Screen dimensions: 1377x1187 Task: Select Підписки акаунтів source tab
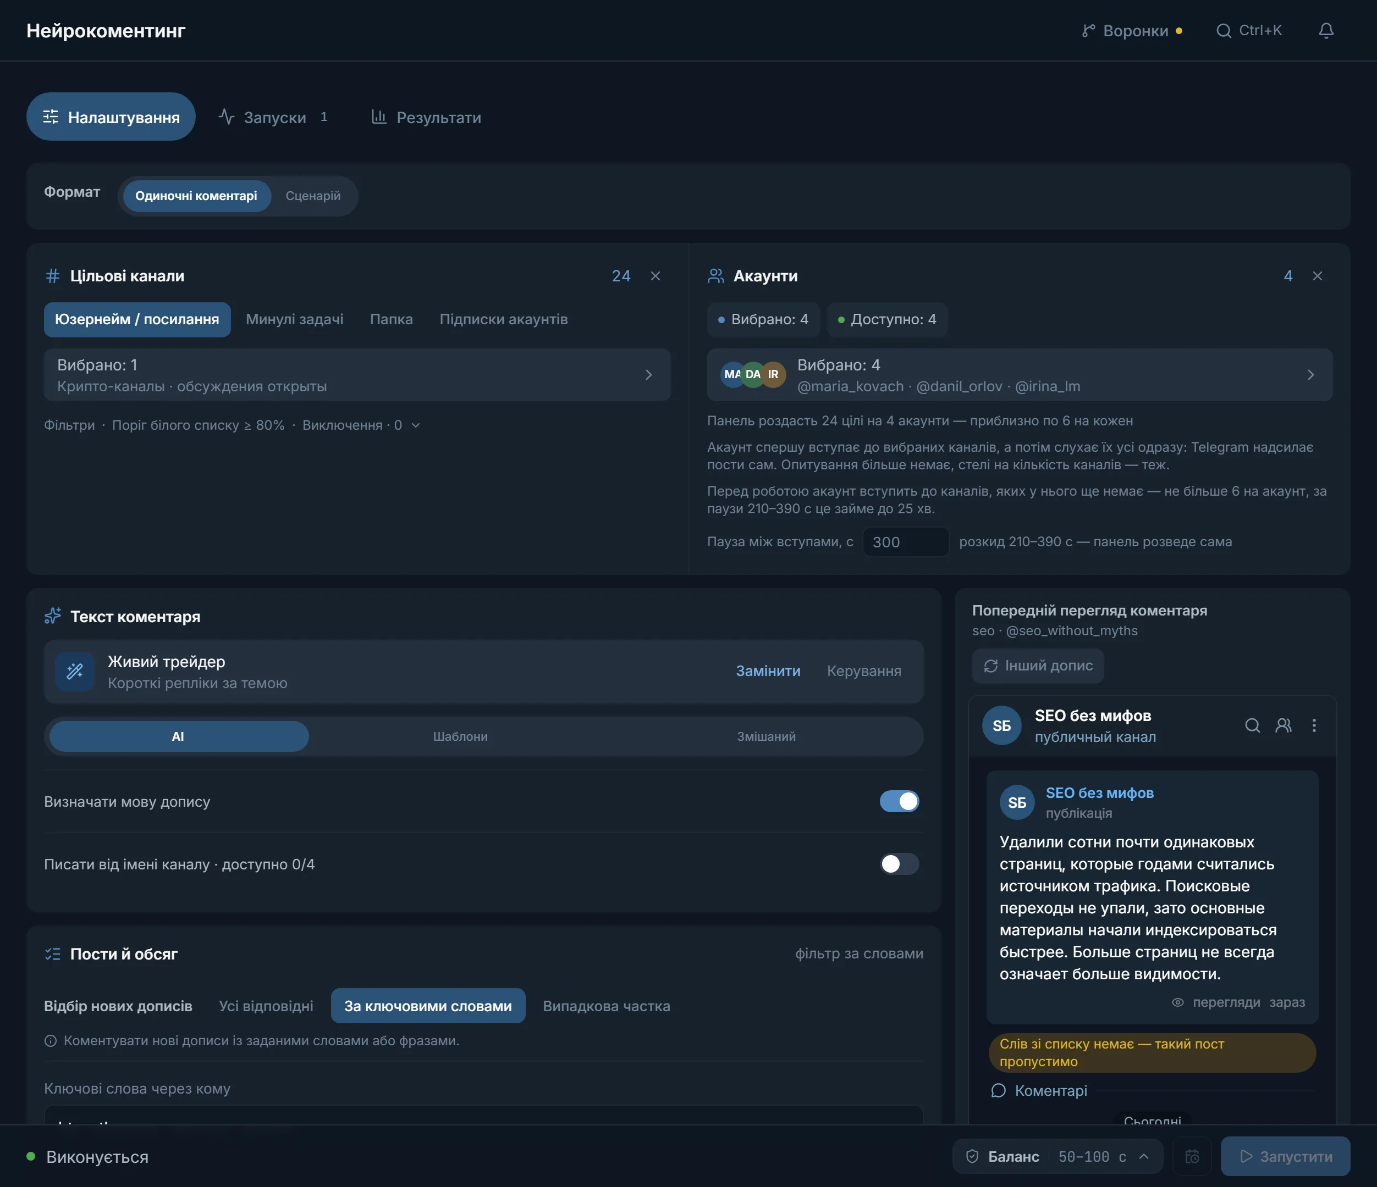[504, 319]
